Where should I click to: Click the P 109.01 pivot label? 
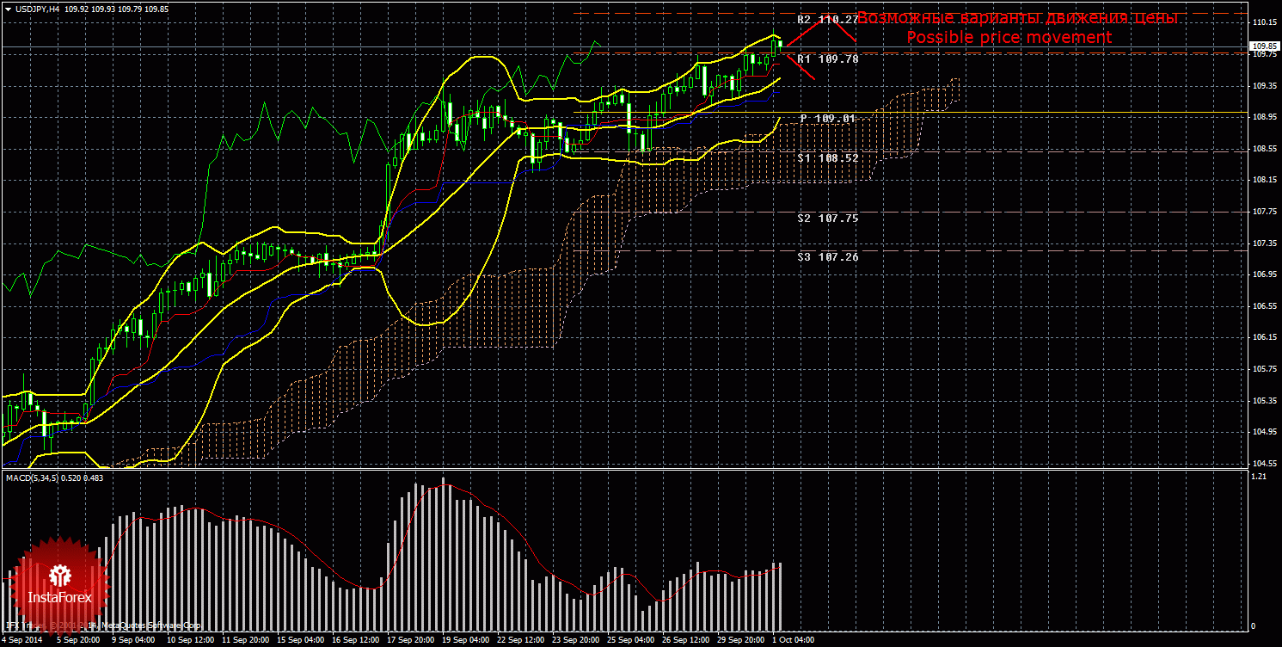[828, 118]
